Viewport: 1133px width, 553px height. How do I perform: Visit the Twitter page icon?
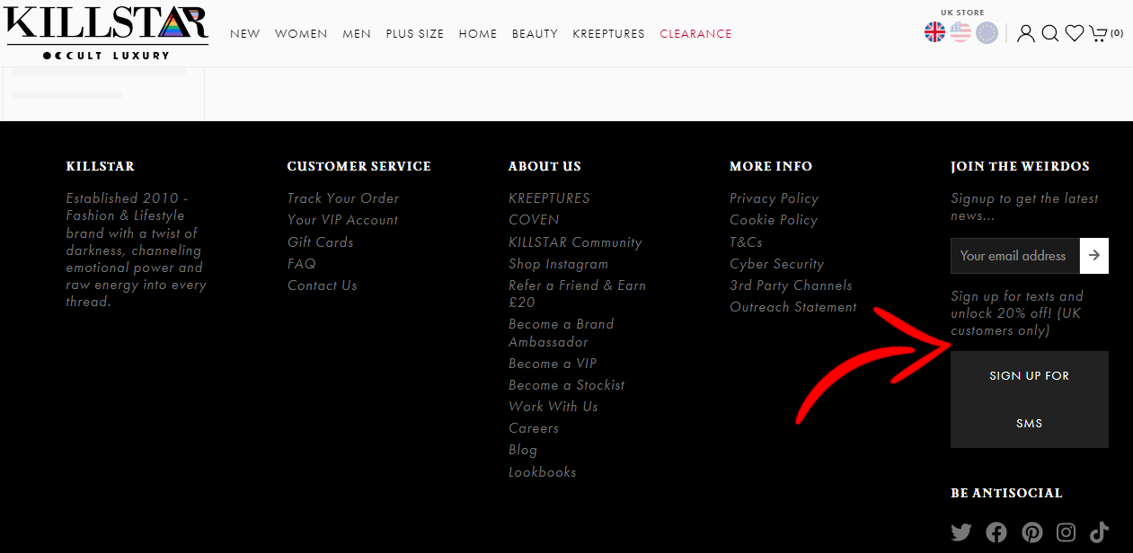961,532
